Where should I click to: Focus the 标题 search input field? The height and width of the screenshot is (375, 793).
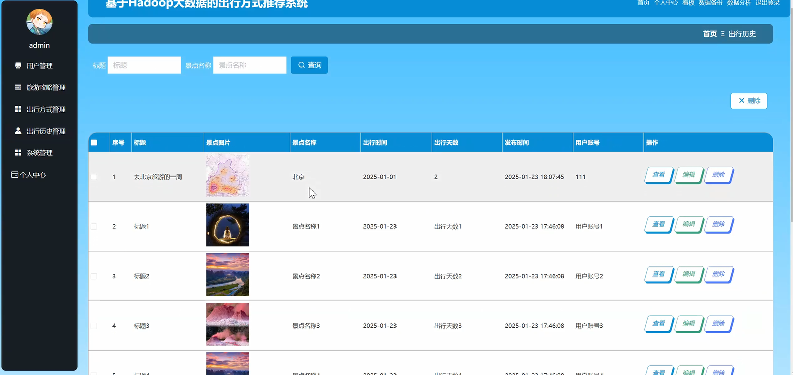click(144, 65)
